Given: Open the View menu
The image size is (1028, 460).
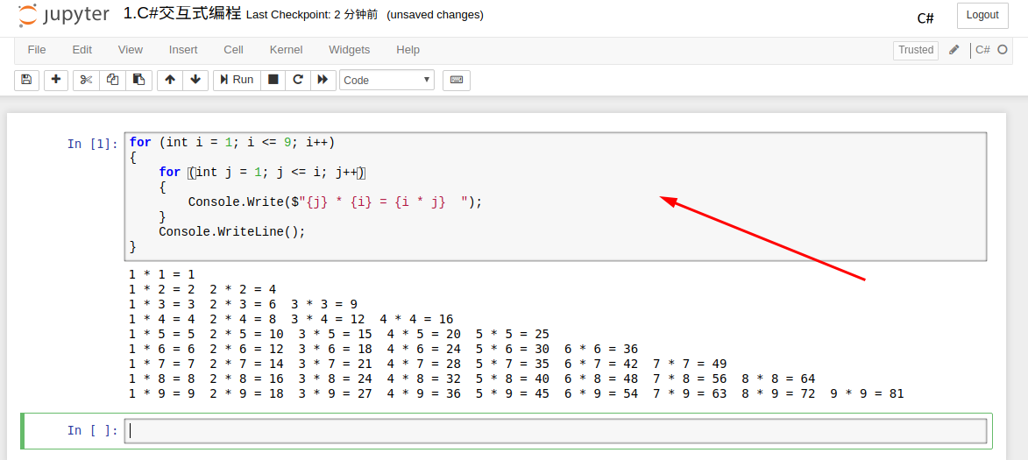Looking at the screenshot, I should coord(131,50).
